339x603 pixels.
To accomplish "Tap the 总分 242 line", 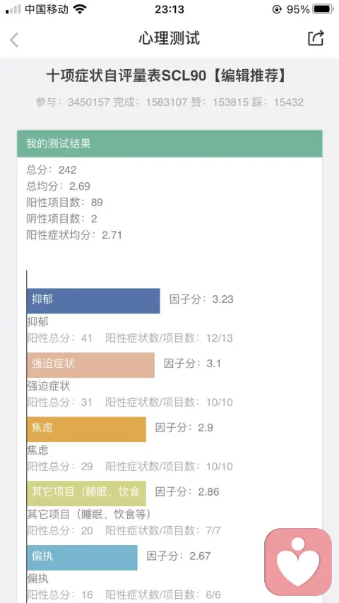I will tap(52, 169).
